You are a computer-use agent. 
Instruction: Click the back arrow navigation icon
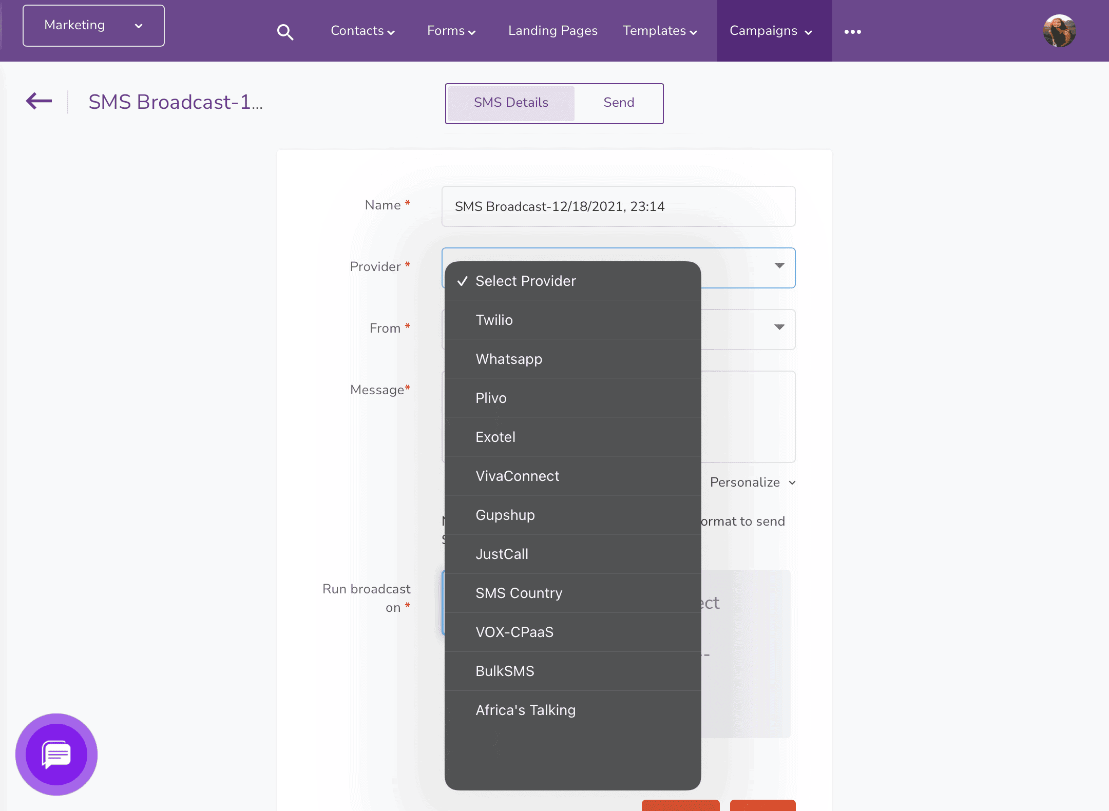coord(38,102)
